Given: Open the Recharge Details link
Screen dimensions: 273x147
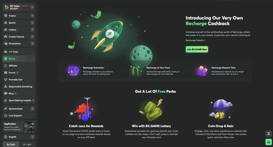Looking at the screenshot, I should tap(195, 40).
